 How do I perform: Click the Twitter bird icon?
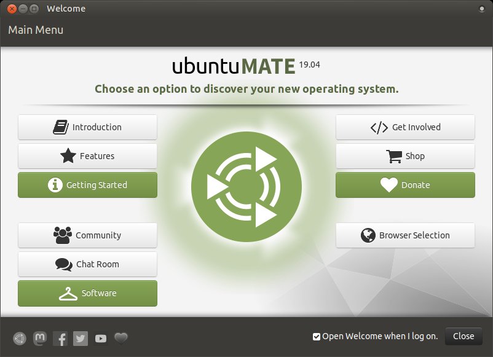80,339
